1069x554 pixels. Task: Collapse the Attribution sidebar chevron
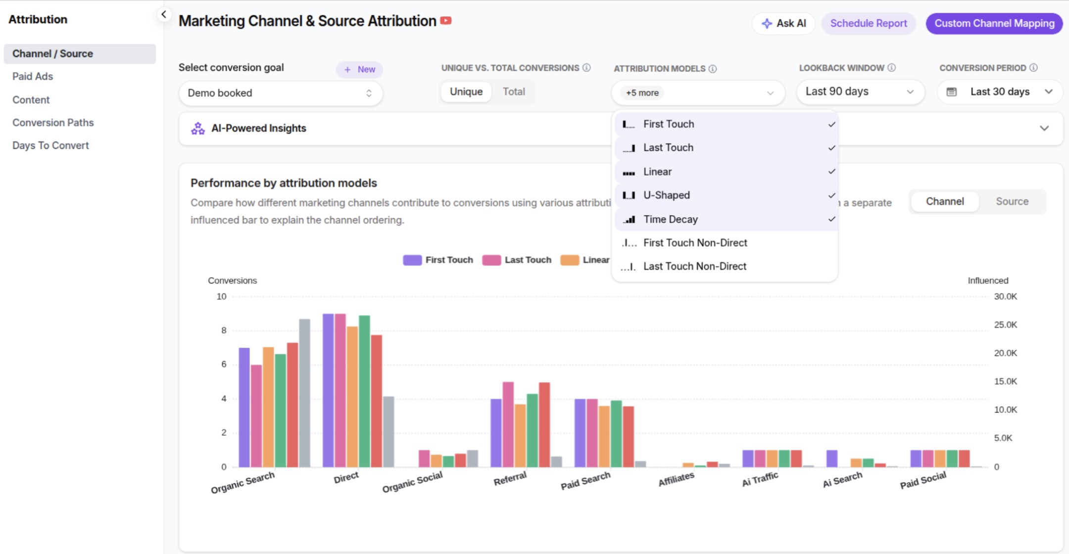tap(164, 14)
